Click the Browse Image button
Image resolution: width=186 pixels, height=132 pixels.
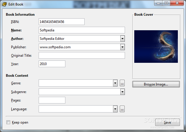(x=156, y=84)
